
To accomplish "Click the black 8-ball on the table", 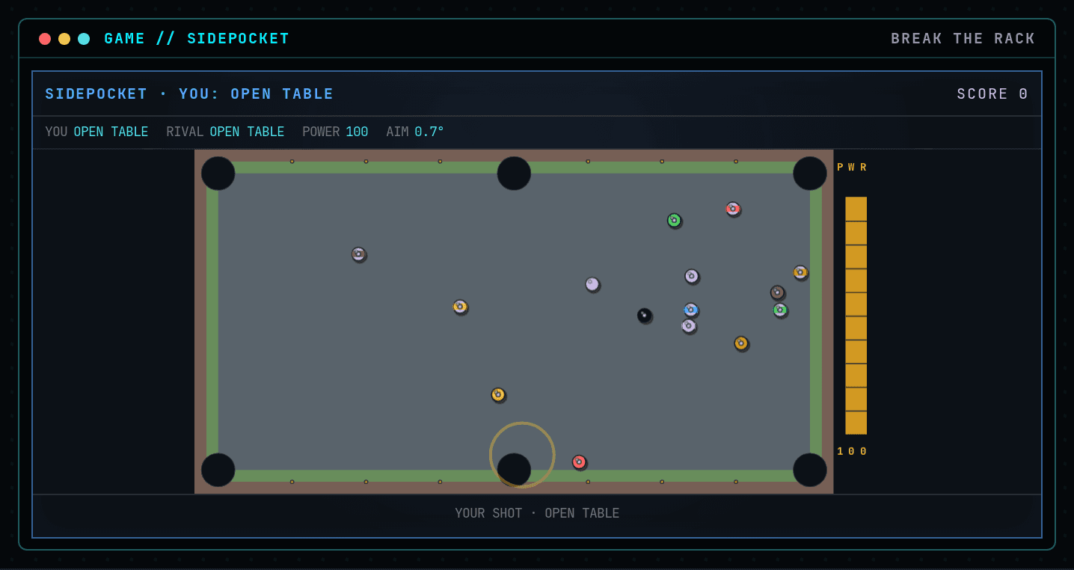I will 644,315.
